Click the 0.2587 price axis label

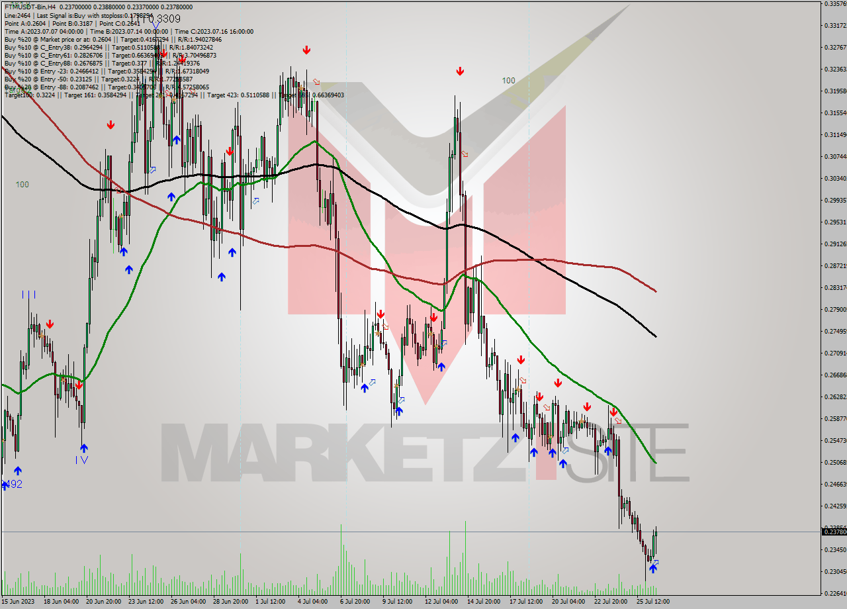(834, 418)
